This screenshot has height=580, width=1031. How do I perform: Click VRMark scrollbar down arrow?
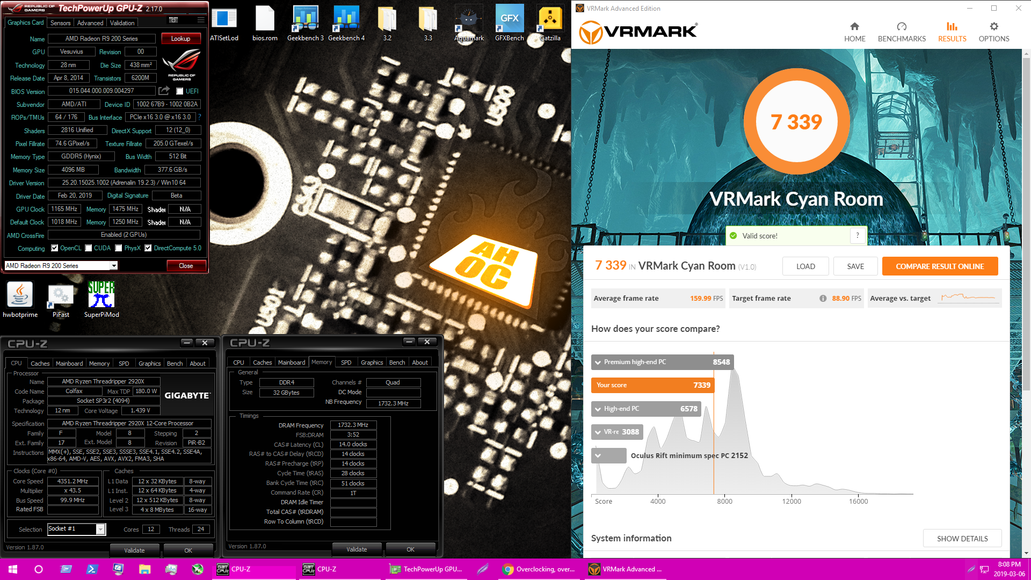click(x=1026, y=553)
